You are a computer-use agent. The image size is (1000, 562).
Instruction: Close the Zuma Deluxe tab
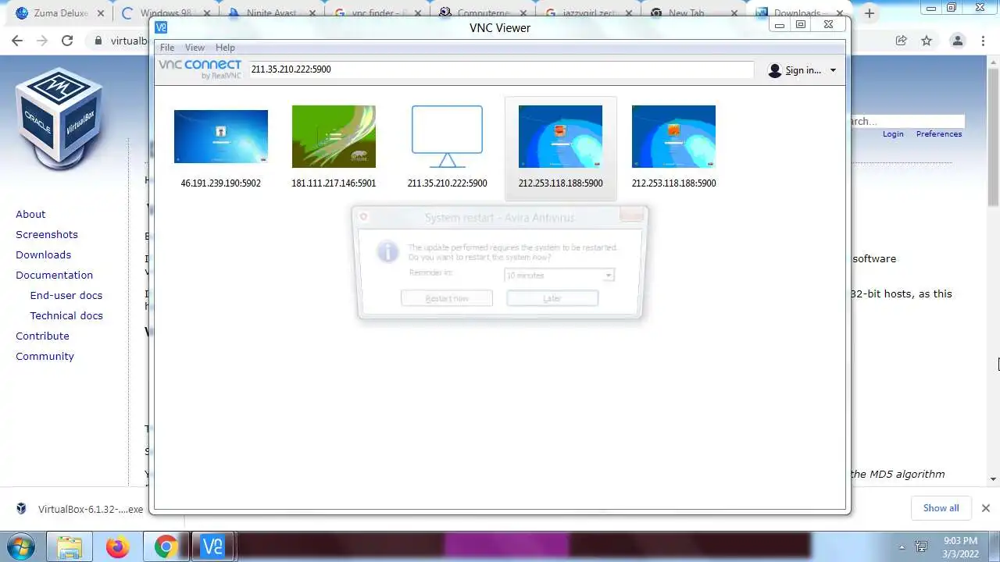point(100,13)
